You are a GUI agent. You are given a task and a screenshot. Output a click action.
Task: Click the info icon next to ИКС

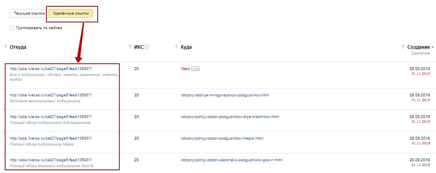pos(147,47)
